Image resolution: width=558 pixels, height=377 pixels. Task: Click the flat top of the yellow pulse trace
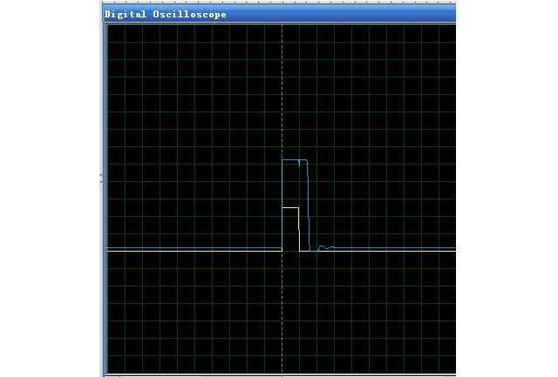(290, 208)
